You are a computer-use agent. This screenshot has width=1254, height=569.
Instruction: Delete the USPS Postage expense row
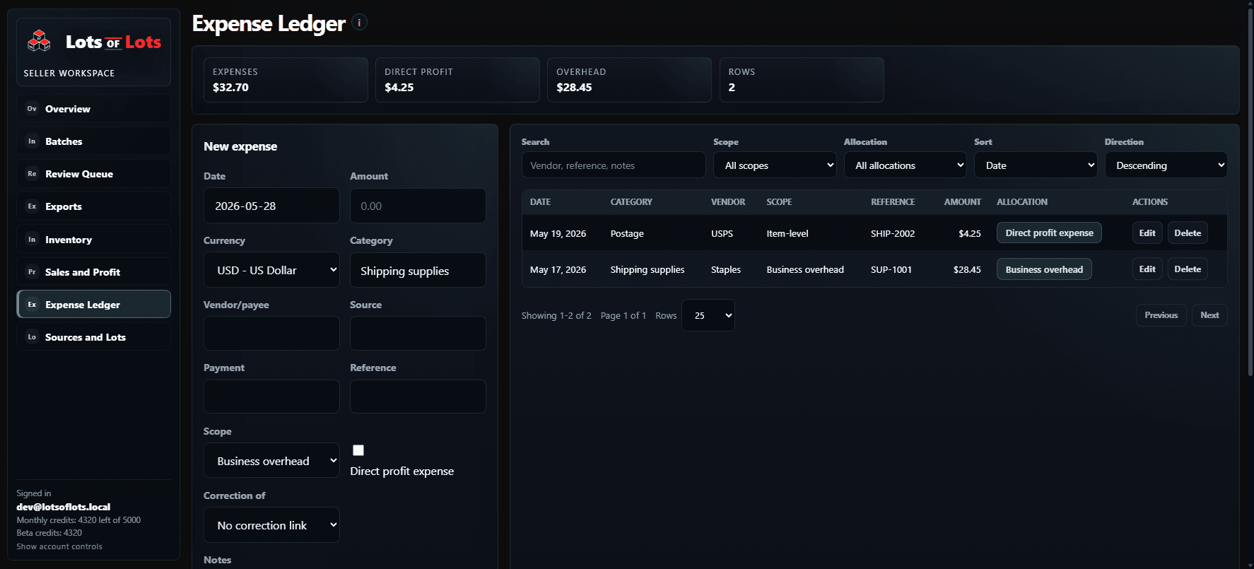pyautogui.click(x=1188, y=233)
